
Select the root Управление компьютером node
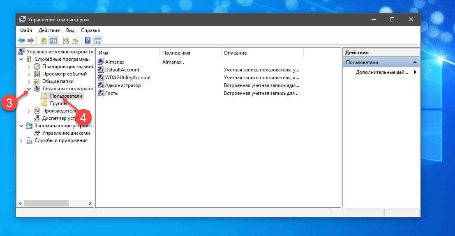click(x=60, y=52)
